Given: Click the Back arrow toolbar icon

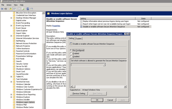Looking at the screenshot, I should tap(2, 9).
